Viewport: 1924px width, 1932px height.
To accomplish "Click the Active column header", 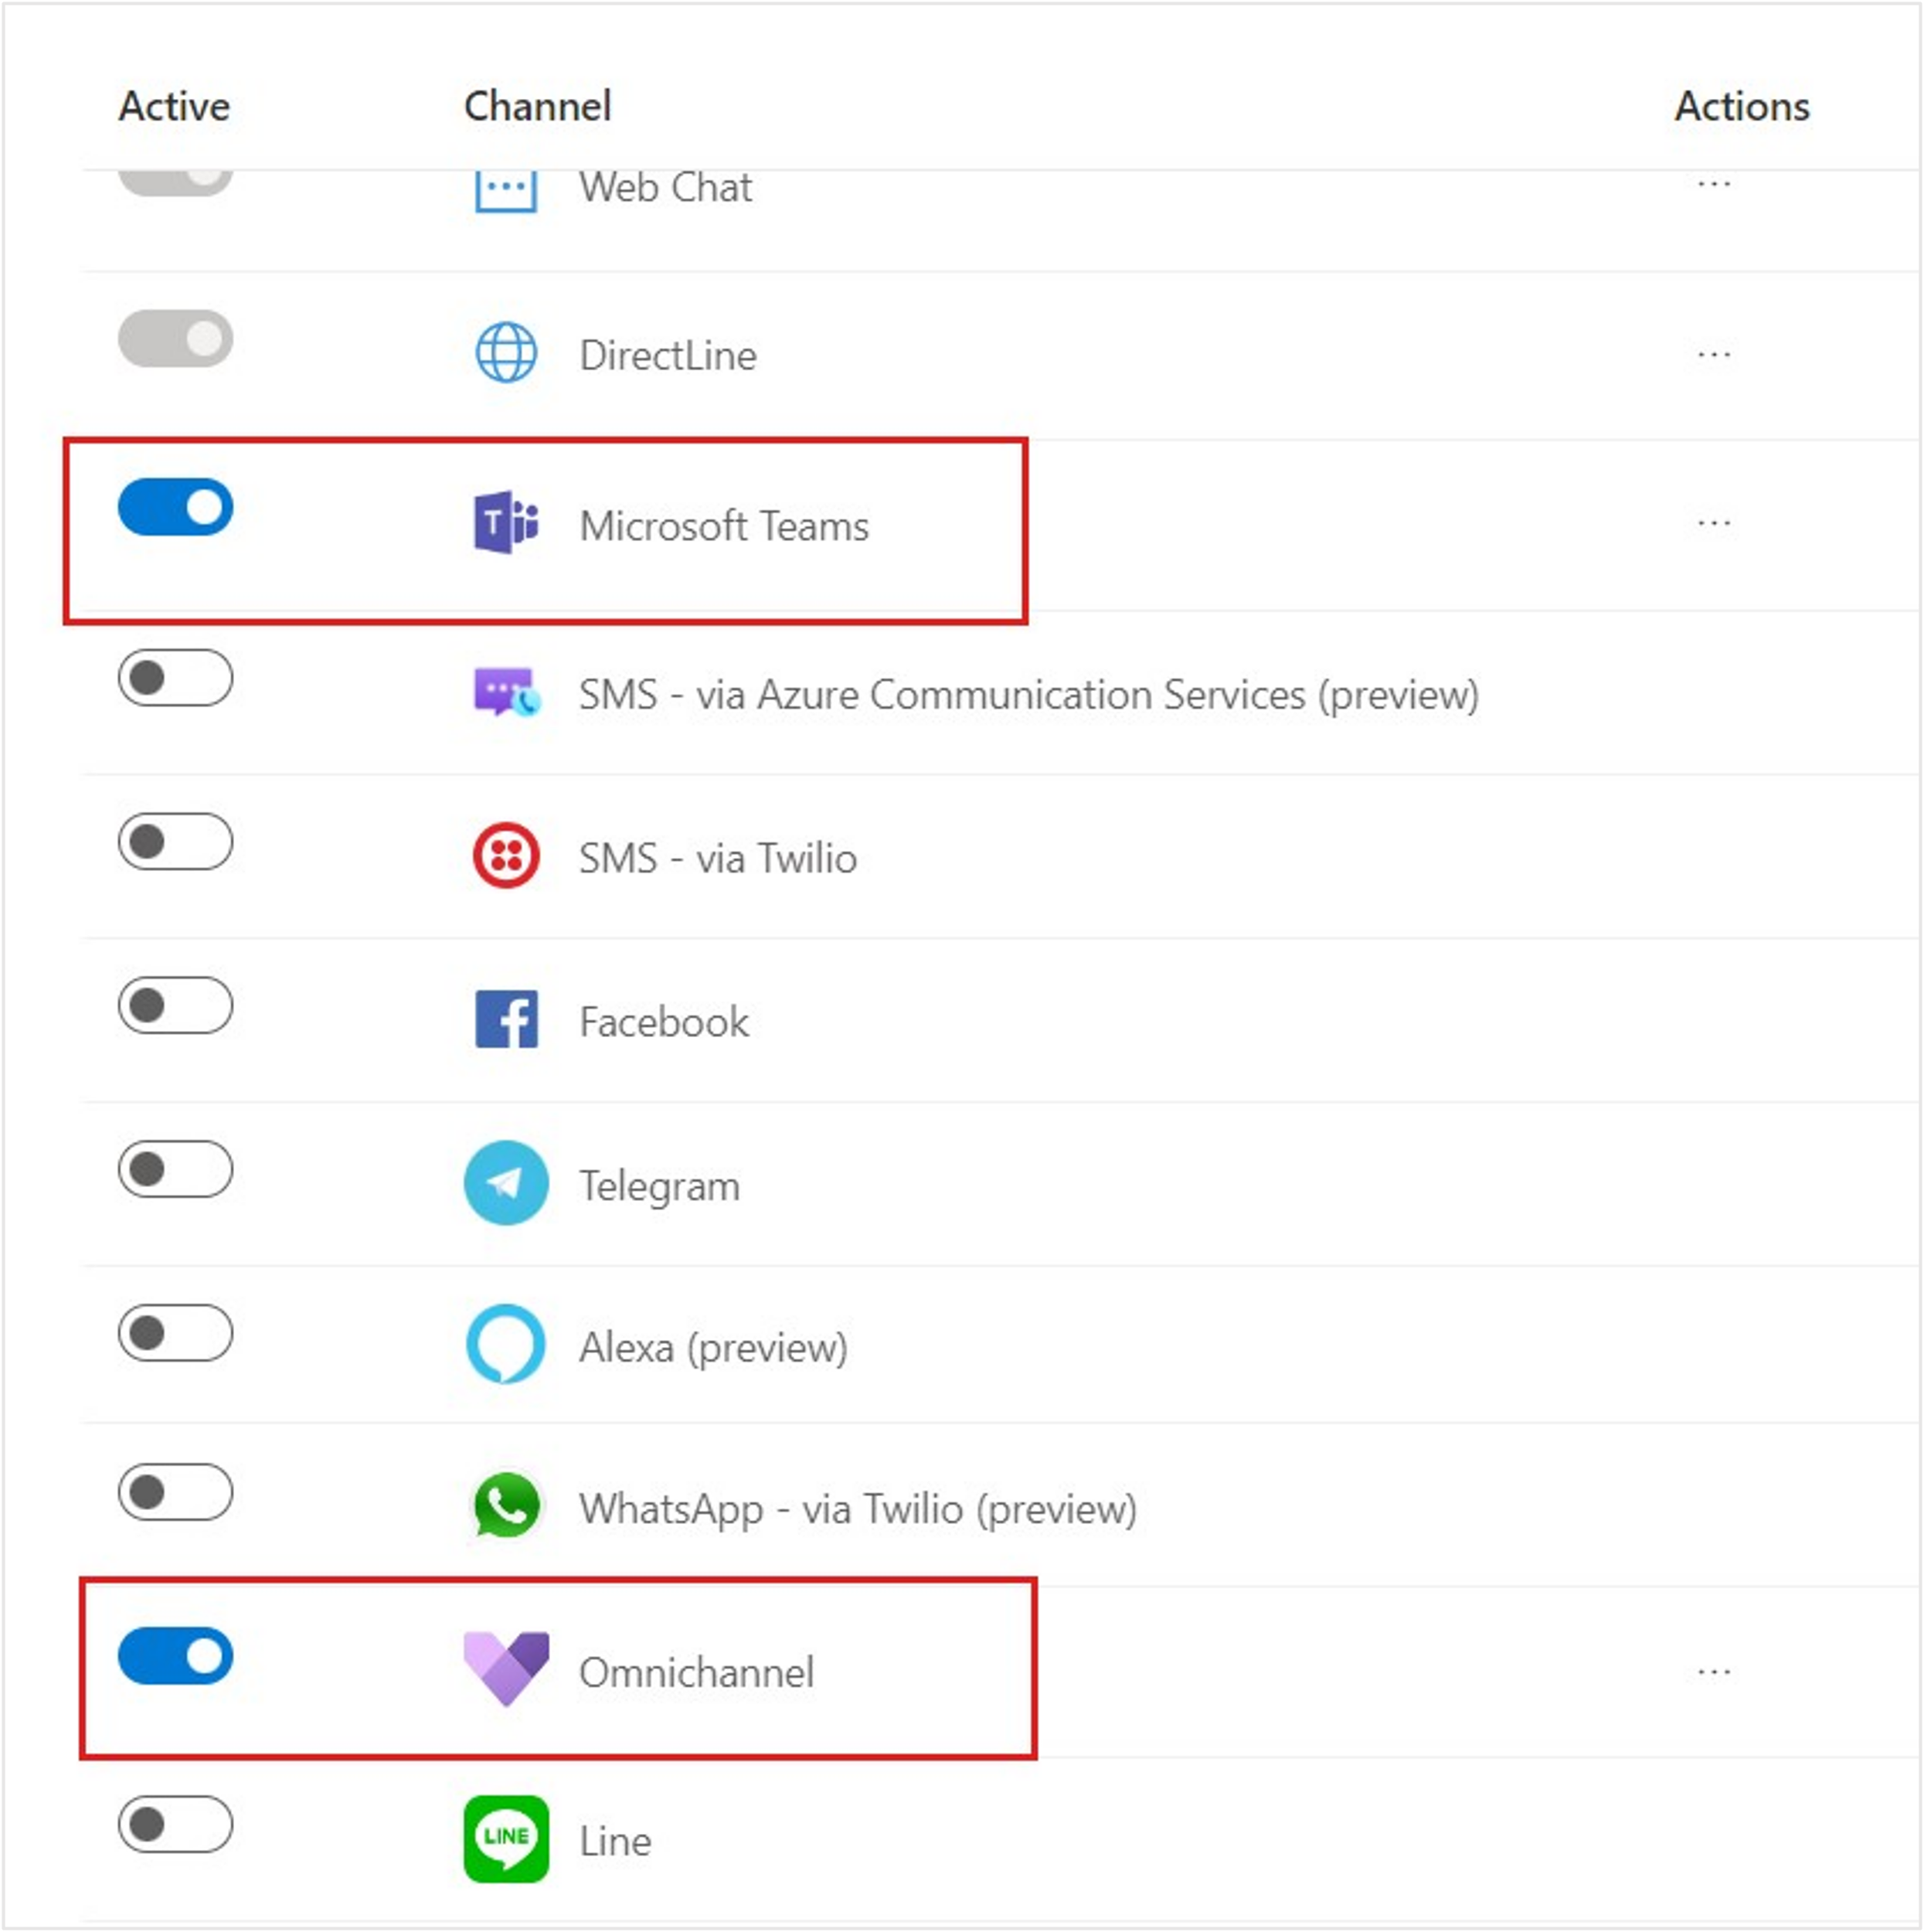I will point(175,106).
